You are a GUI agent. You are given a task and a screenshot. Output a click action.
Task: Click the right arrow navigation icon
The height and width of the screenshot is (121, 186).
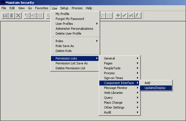[x=109, y=16]
